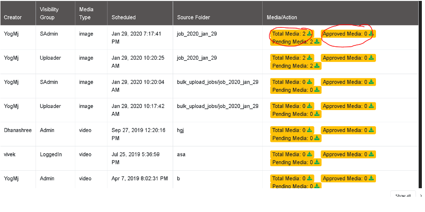This screenshot has height=212, width=425.
Task: Click the Show all button
Action: click(x=403, y=195)
